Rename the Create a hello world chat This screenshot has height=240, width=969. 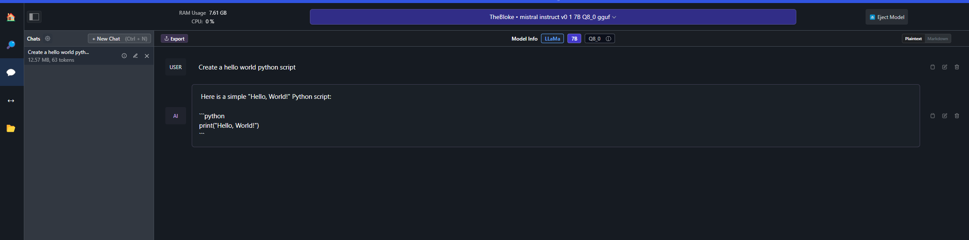[x=135, y=56]
